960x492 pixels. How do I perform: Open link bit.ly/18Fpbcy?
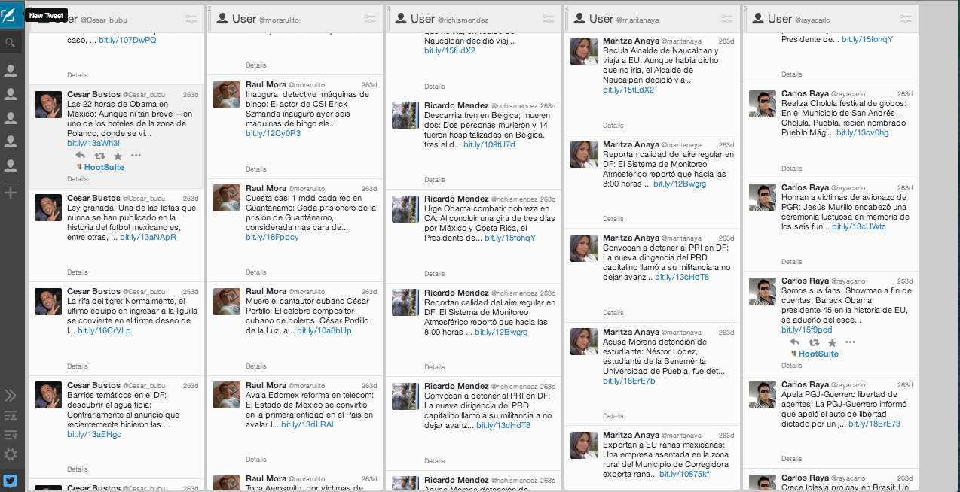[x=272, y=237]
